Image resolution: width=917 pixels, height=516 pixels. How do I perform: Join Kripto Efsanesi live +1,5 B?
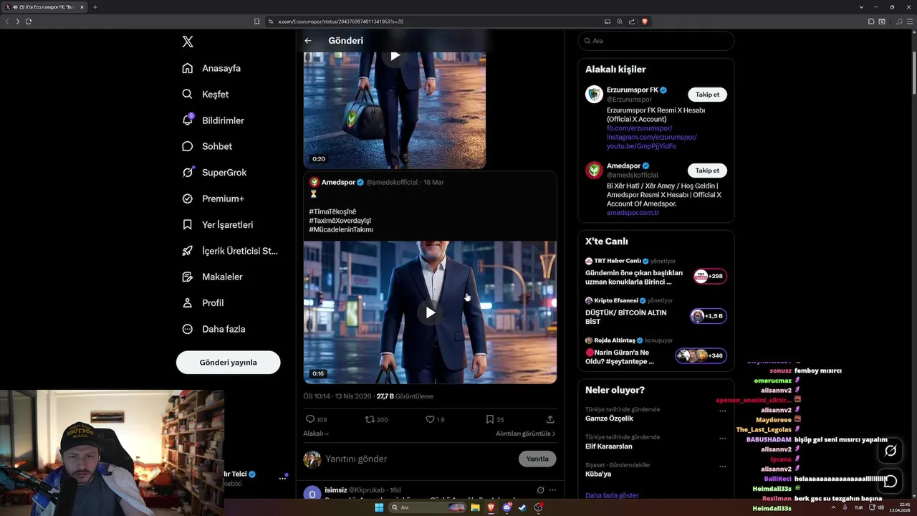[708, 316]
